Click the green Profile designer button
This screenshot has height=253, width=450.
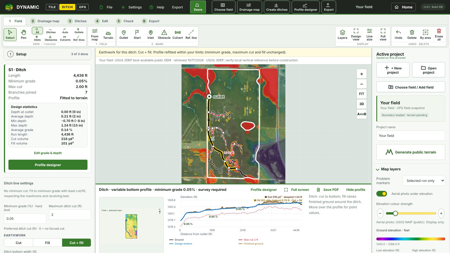(x=48, y=165)
